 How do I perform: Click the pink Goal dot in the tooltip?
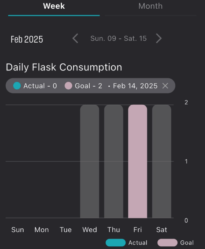68,86
